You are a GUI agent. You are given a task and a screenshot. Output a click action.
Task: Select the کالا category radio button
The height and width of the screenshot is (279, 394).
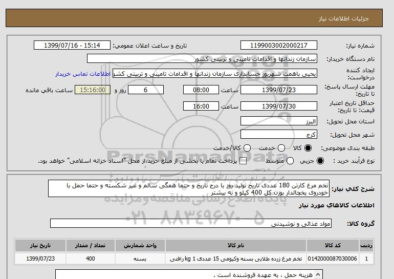308,148
